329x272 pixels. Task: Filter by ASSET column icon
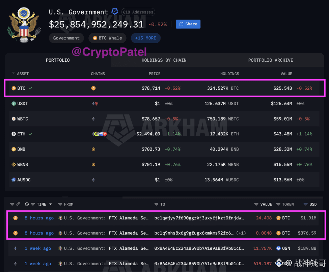(13, 73)
